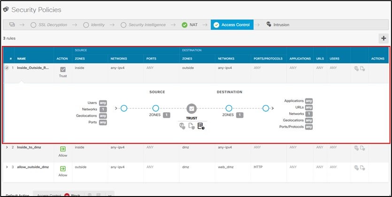Click the Allow action icon for Inside_to_dmz

[x=63, y=149]
